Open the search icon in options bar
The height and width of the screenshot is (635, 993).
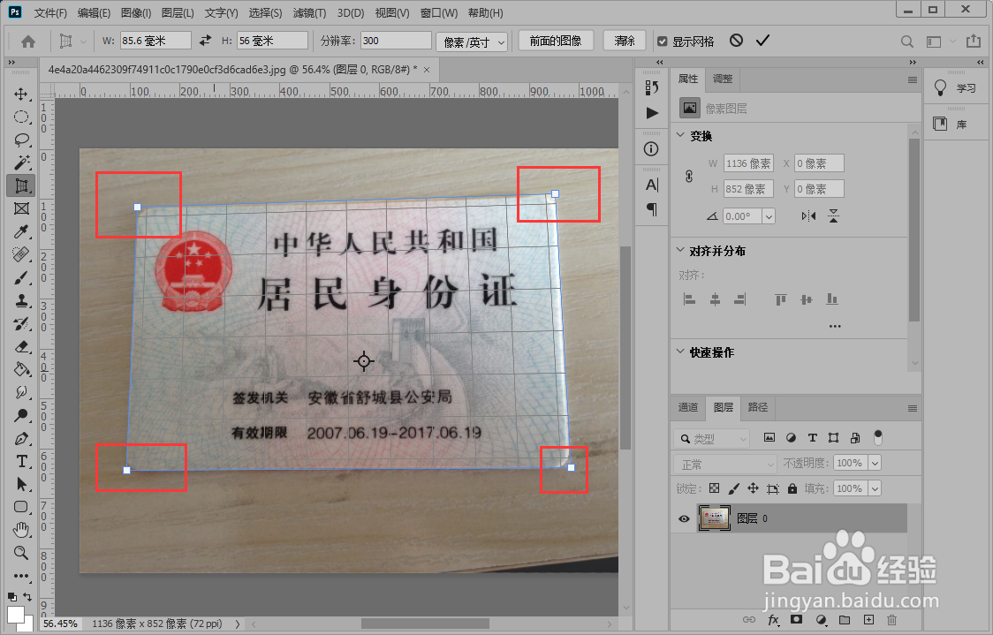[907, 42]
